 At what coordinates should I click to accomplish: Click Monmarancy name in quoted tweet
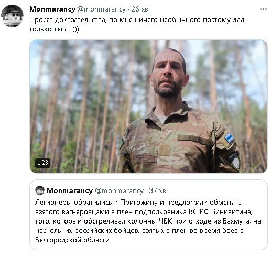click(x=70, y=190)
